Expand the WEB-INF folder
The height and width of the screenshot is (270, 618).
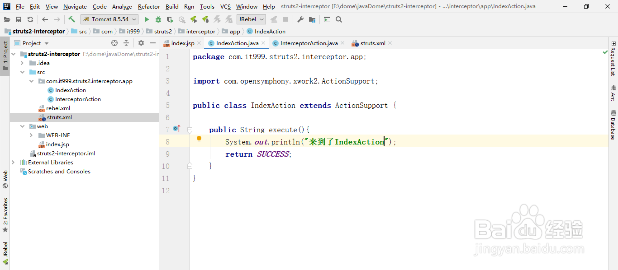pos(31,135)
